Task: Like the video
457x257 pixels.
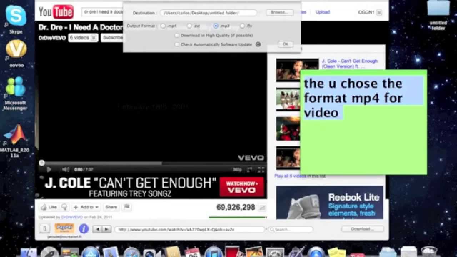Action: 49,207
